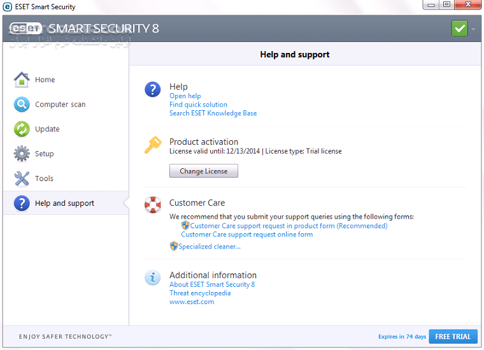Click the blue Help question mark icon in main panel
Viewport: 484px width, 350px height.
point(152,89)
